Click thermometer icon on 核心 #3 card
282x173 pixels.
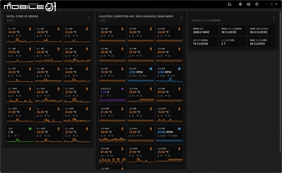coord(87,29)
